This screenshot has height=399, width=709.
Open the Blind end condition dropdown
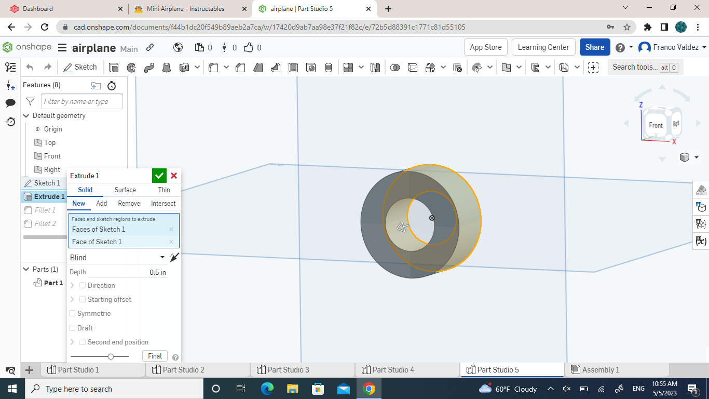(x=117, y=257)
